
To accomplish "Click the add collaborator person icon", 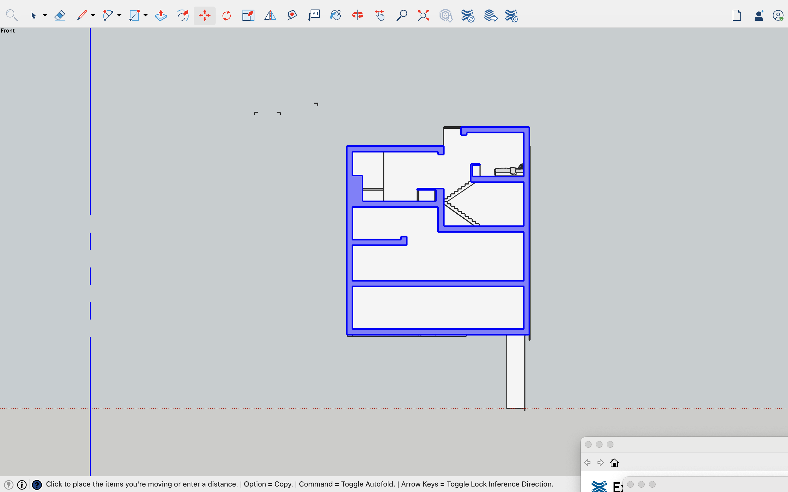I will pyautogui.click(x=759, y=15).
